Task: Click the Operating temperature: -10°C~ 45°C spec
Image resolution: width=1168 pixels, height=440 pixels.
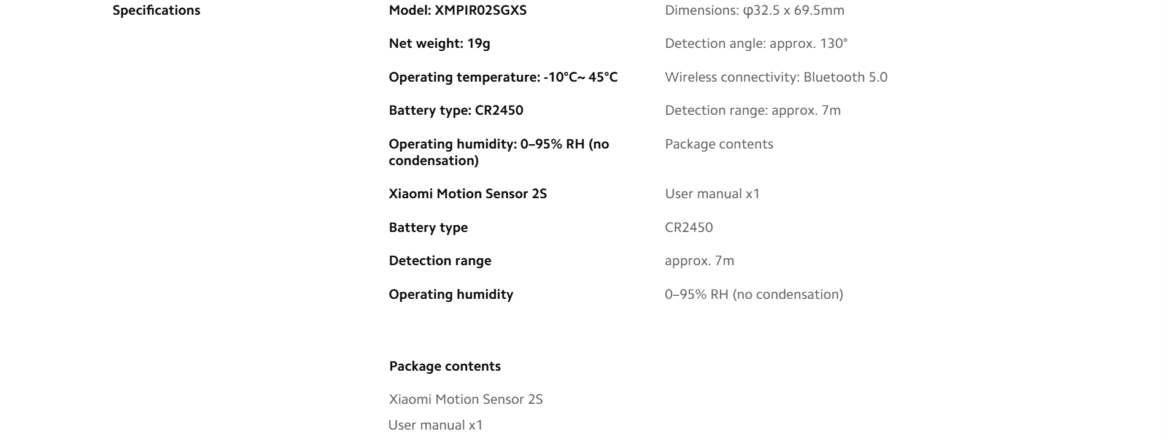Action: 503,77
